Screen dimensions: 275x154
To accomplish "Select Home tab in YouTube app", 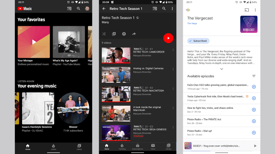I will click(x=107, y=147).
